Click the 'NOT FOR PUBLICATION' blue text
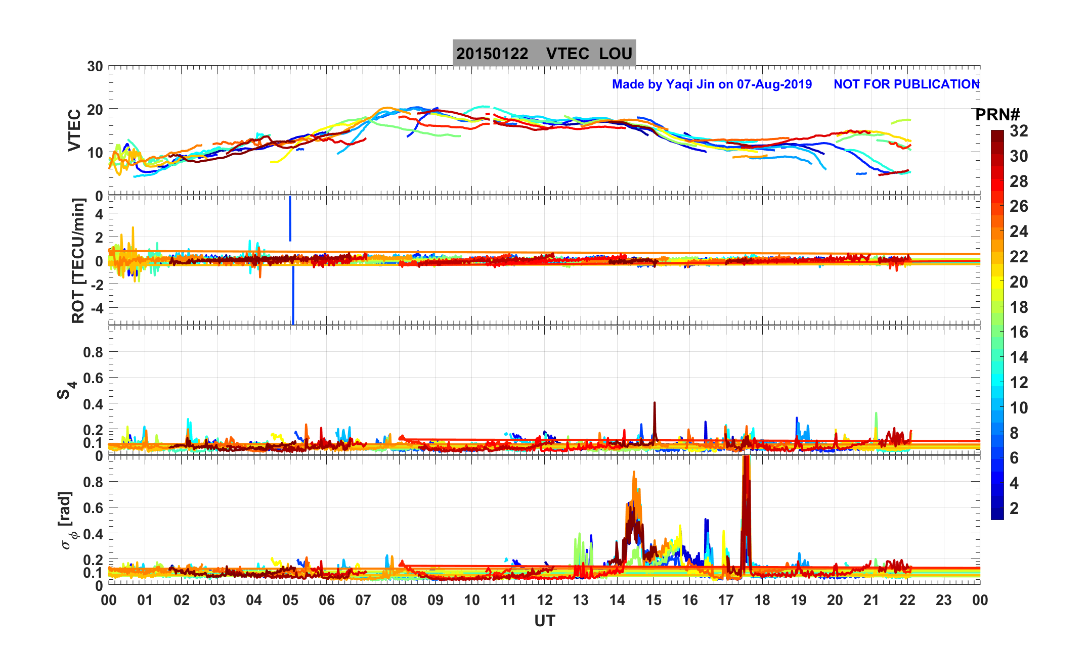1089x650 pixels. [x=906, y=84]
